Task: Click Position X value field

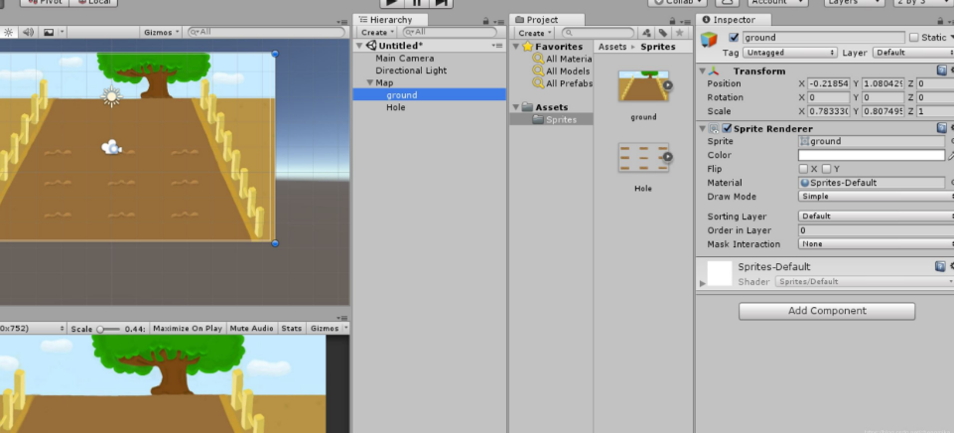Action: pyautogui.click(x=828, y=83)
